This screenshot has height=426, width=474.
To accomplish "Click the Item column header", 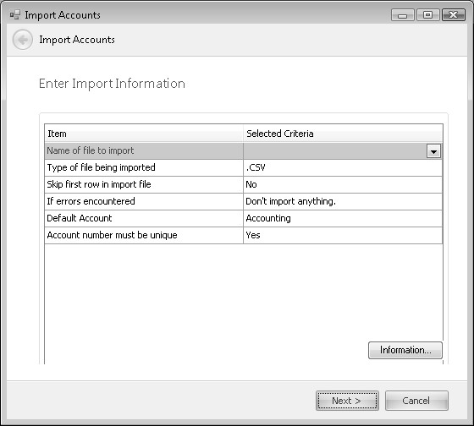I will 144,134.
